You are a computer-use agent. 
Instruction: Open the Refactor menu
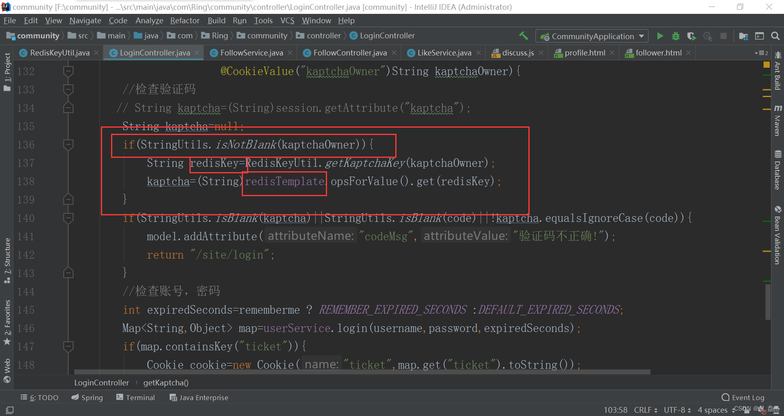pyautogui.click(x=185, y=20)
